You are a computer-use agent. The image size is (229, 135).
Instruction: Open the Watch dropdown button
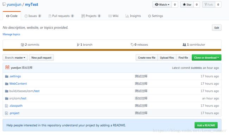click(x=162, y=5)
